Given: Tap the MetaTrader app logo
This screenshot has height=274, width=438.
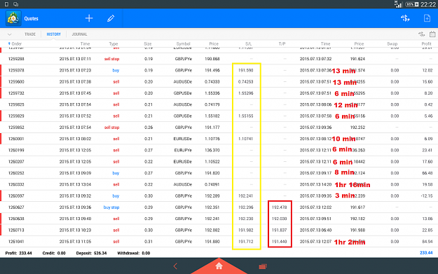Looking at the screenshot, I should click(x=13, y=18).
